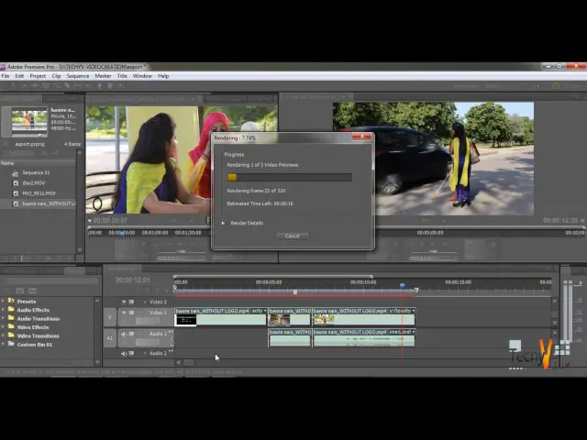Open Opacity dropdown on third Video 1 clip
The width and height of the screenshot is (587, 440).
click(414, 311)
